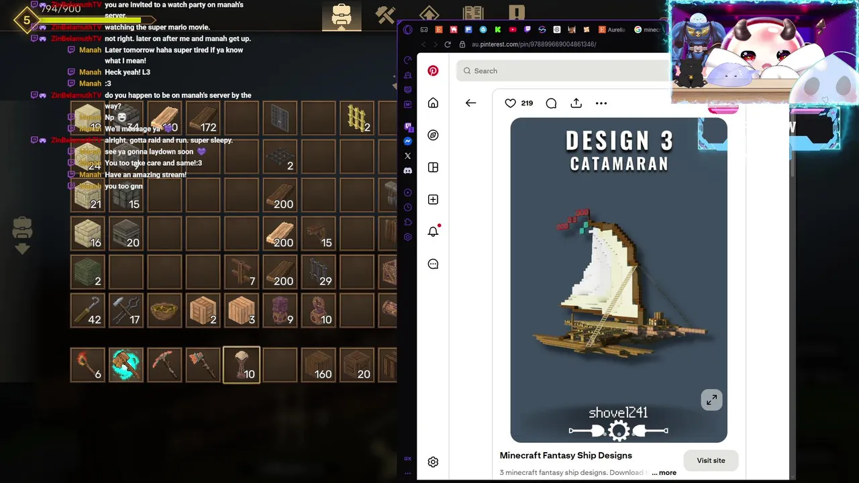Select the torch in the hotbar

pos(88,365)
